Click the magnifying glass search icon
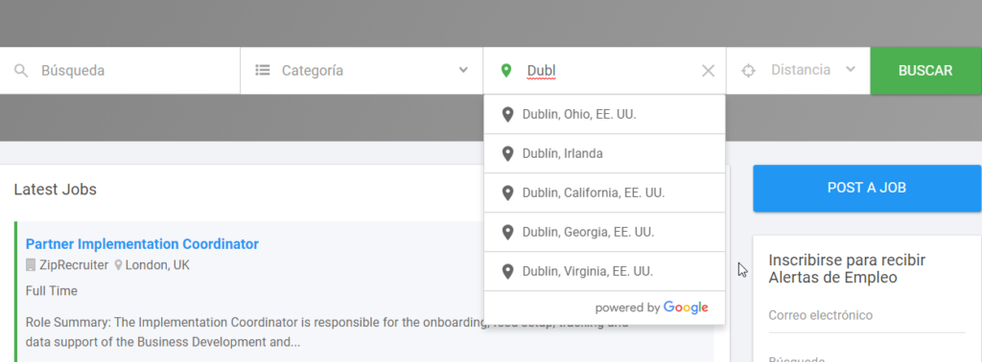This screenshot has width=982, height=362. 21,71
